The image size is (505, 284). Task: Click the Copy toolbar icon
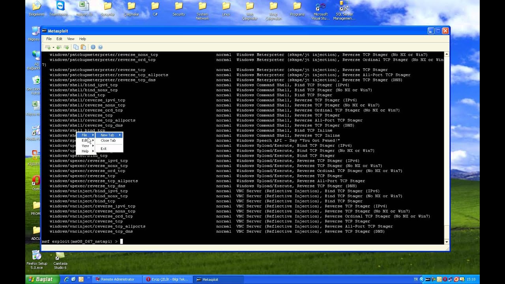[76, 47]
